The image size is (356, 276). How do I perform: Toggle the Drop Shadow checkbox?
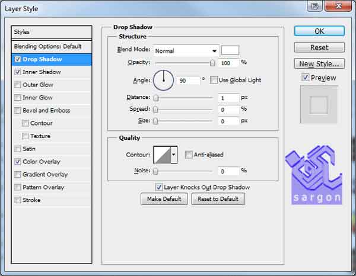click(x=18, y=59)
